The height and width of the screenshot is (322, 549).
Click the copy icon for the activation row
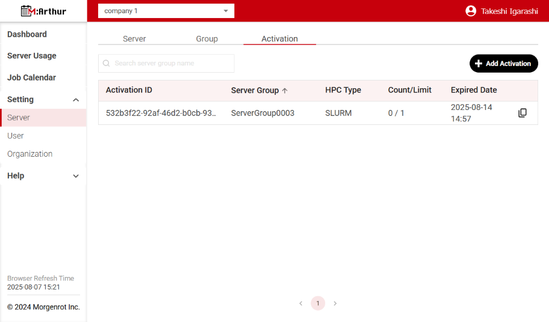(522, 113)
